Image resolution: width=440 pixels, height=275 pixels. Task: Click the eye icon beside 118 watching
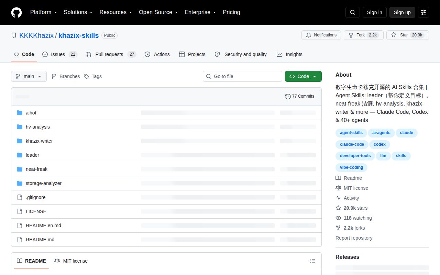pyautogui.click(x=338, y=218)
